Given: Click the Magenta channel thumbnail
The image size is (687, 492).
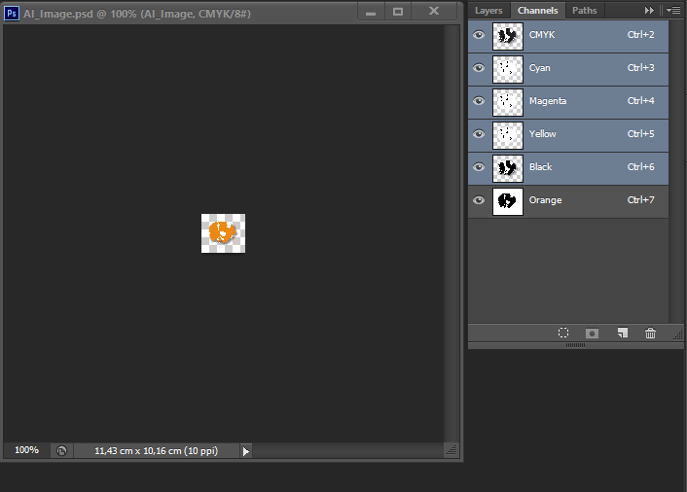Looking at the screenshot, I should [x=508, y=102].
